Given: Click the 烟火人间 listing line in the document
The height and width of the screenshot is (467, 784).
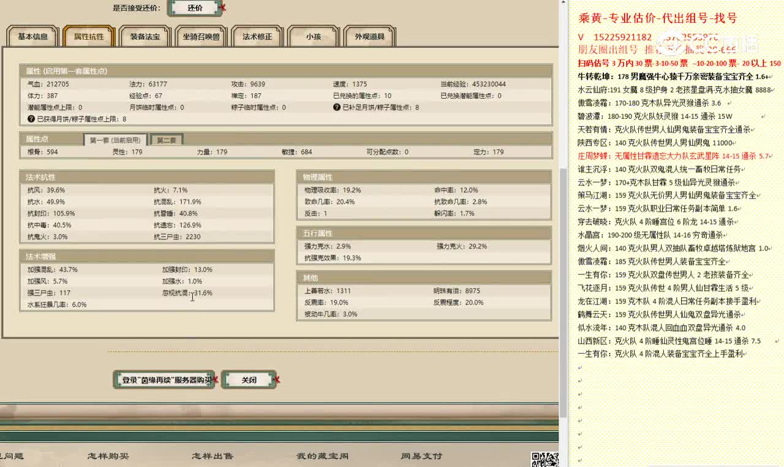Looking at the screenshot, I should coord(674,248).
